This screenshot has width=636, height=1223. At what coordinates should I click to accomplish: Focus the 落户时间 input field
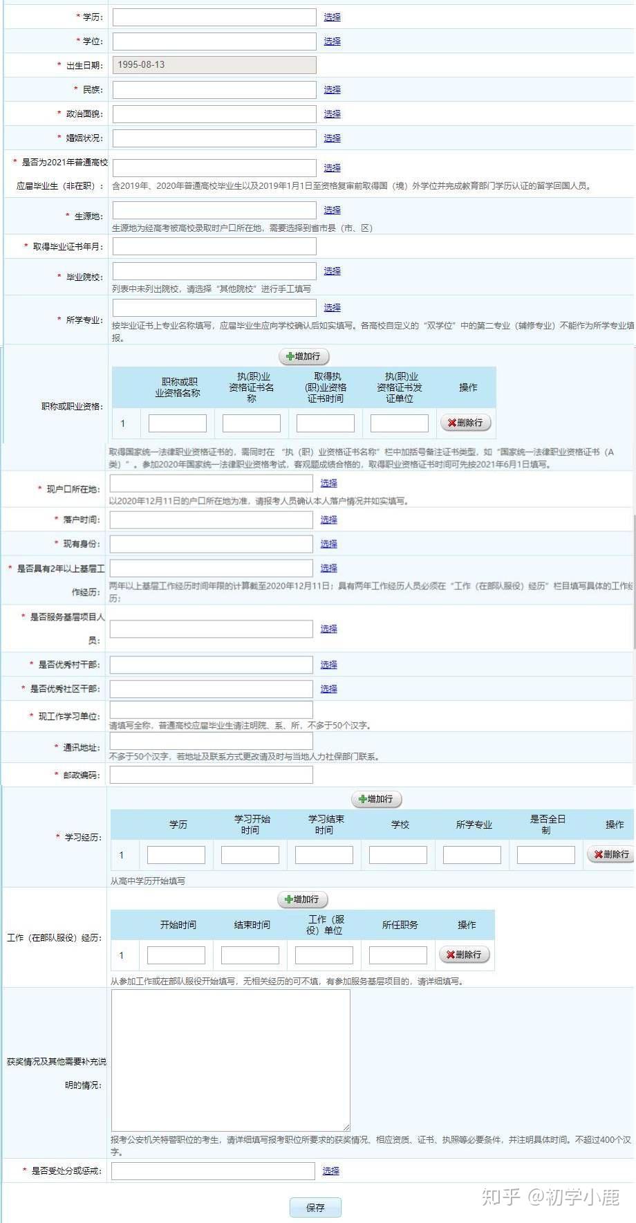click(212, 519)
